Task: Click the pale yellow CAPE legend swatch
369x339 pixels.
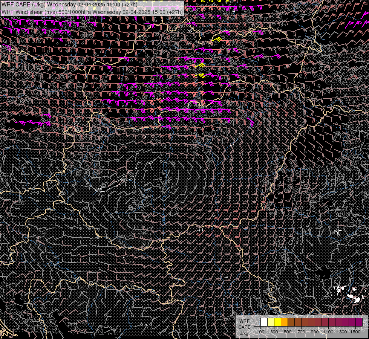Action: 271,322
